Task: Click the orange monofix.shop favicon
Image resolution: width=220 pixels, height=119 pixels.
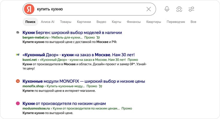Action: pyautogui.click(x=18, y=81)
